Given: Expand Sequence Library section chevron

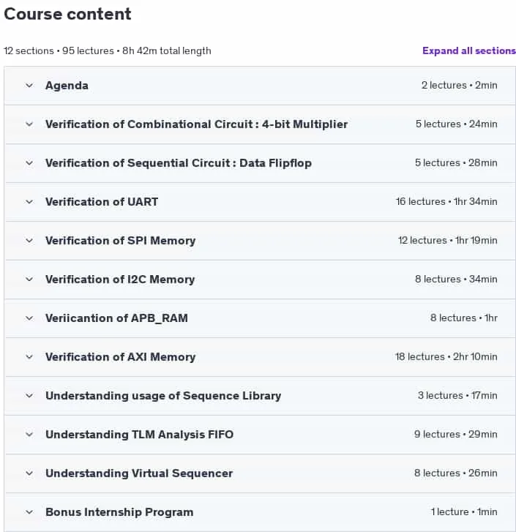Looking at the screenshot, I should (29, 396).
